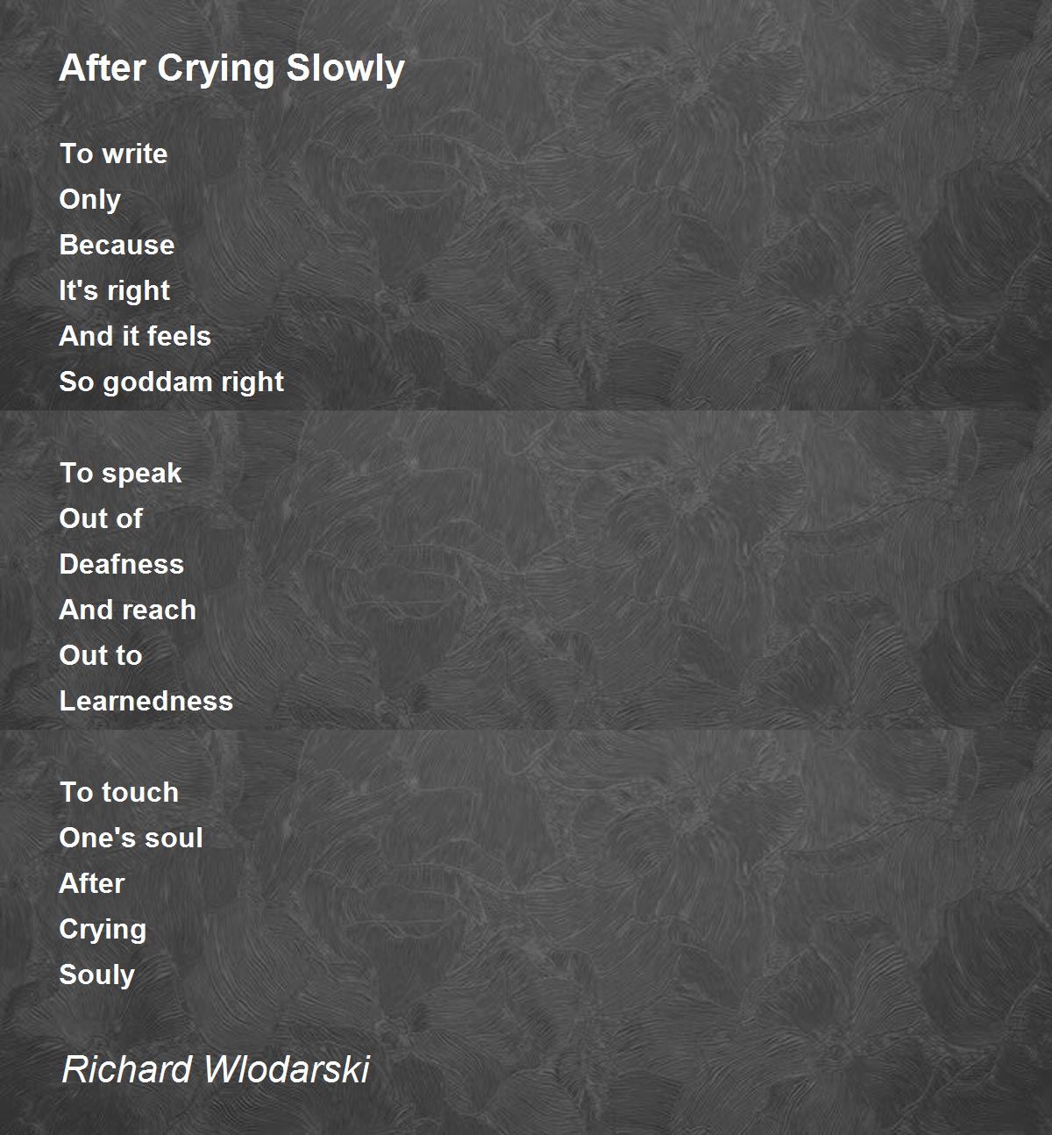The height and width of the screenshot is (1135, 1052).
Task: Click the line To write
Action: [x=113, y=153]
